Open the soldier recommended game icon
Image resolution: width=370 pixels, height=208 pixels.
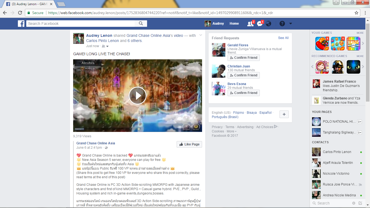338,67
